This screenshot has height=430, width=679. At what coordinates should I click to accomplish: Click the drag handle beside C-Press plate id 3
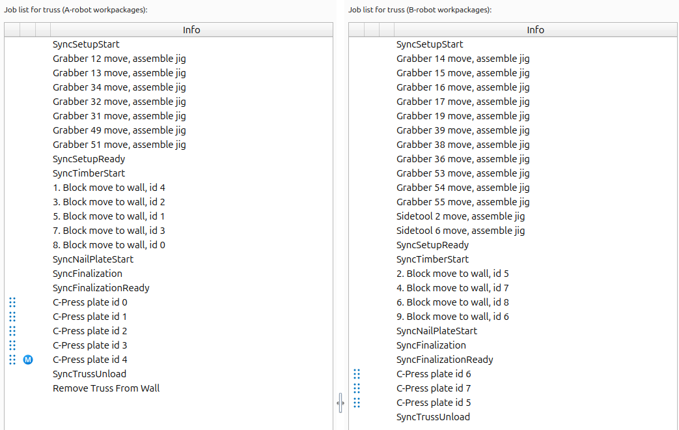pyautogui.click(x=12, y=345)
